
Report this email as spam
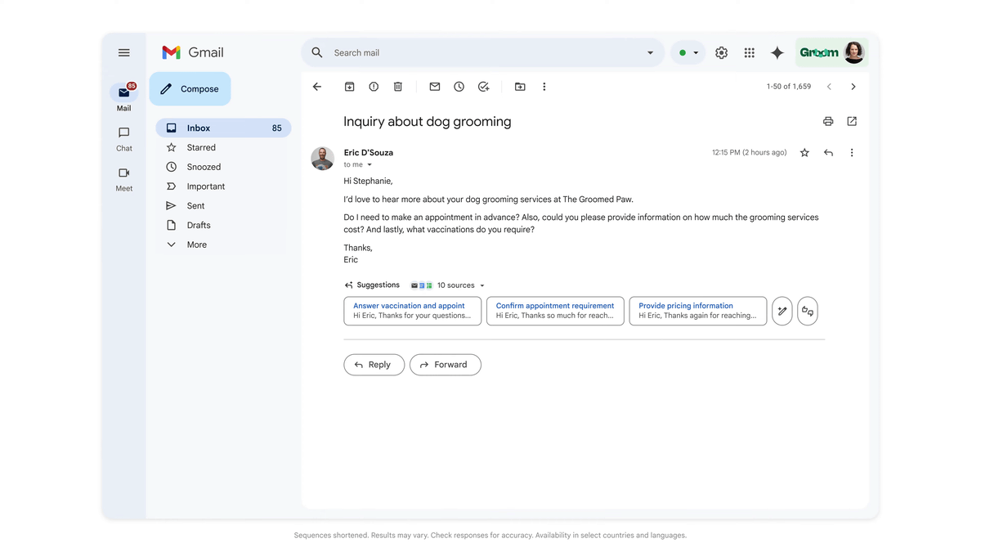(374, 87)
